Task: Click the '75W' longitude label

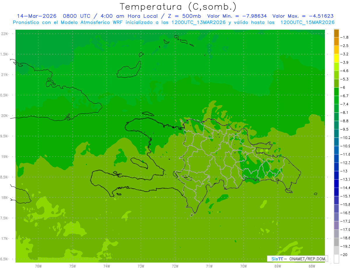Action: 72,266
